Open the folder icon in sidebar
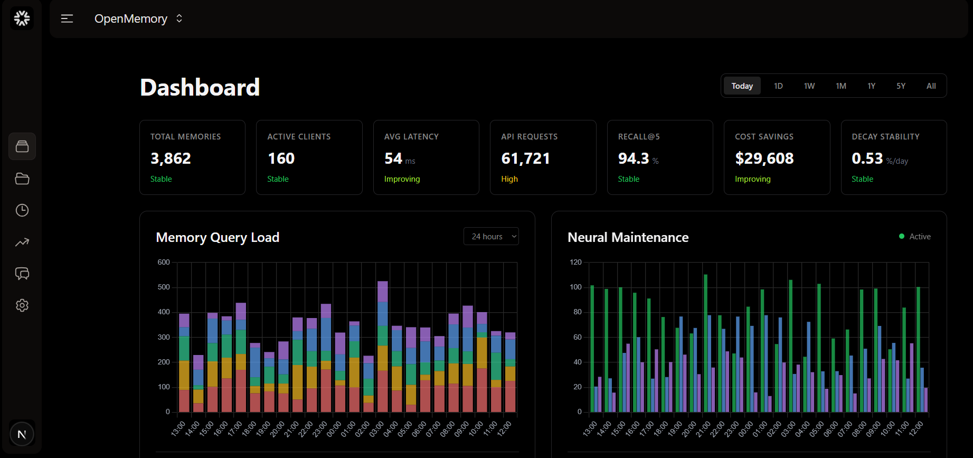Screen dimensions: 973x458 [x=22, y=179]
